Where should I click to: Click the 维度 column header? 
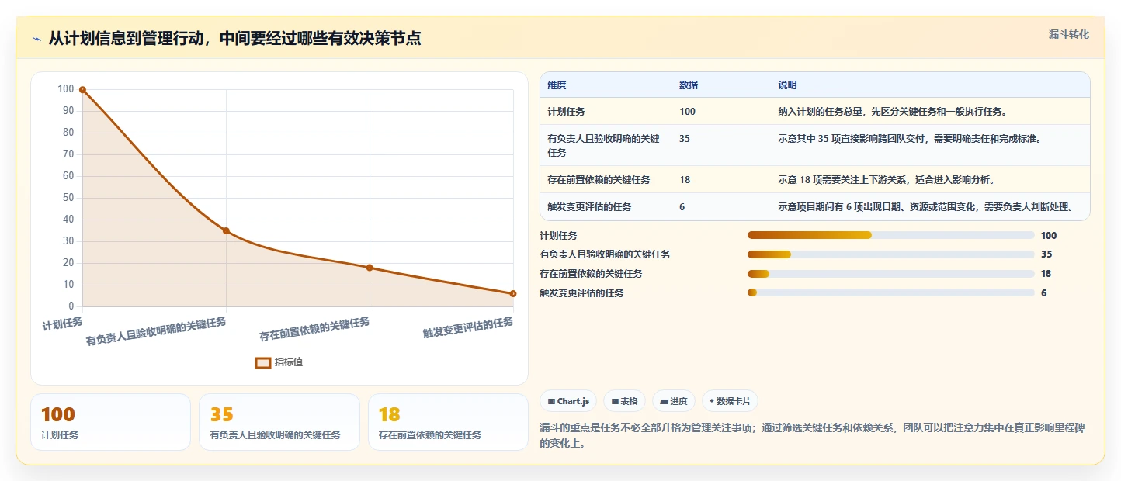click(557, 85)
